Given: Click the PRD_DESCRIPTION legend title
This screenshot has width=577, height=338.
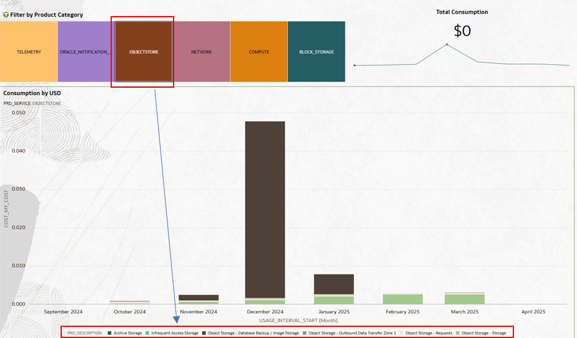Looking at the screenshot, I should coord(85,333).
